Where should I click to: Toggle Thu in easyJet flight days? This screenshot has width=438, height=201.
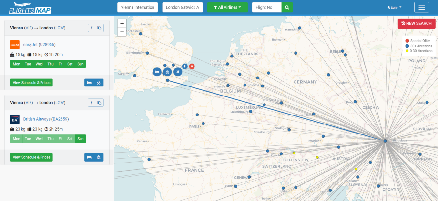point(51,64)
